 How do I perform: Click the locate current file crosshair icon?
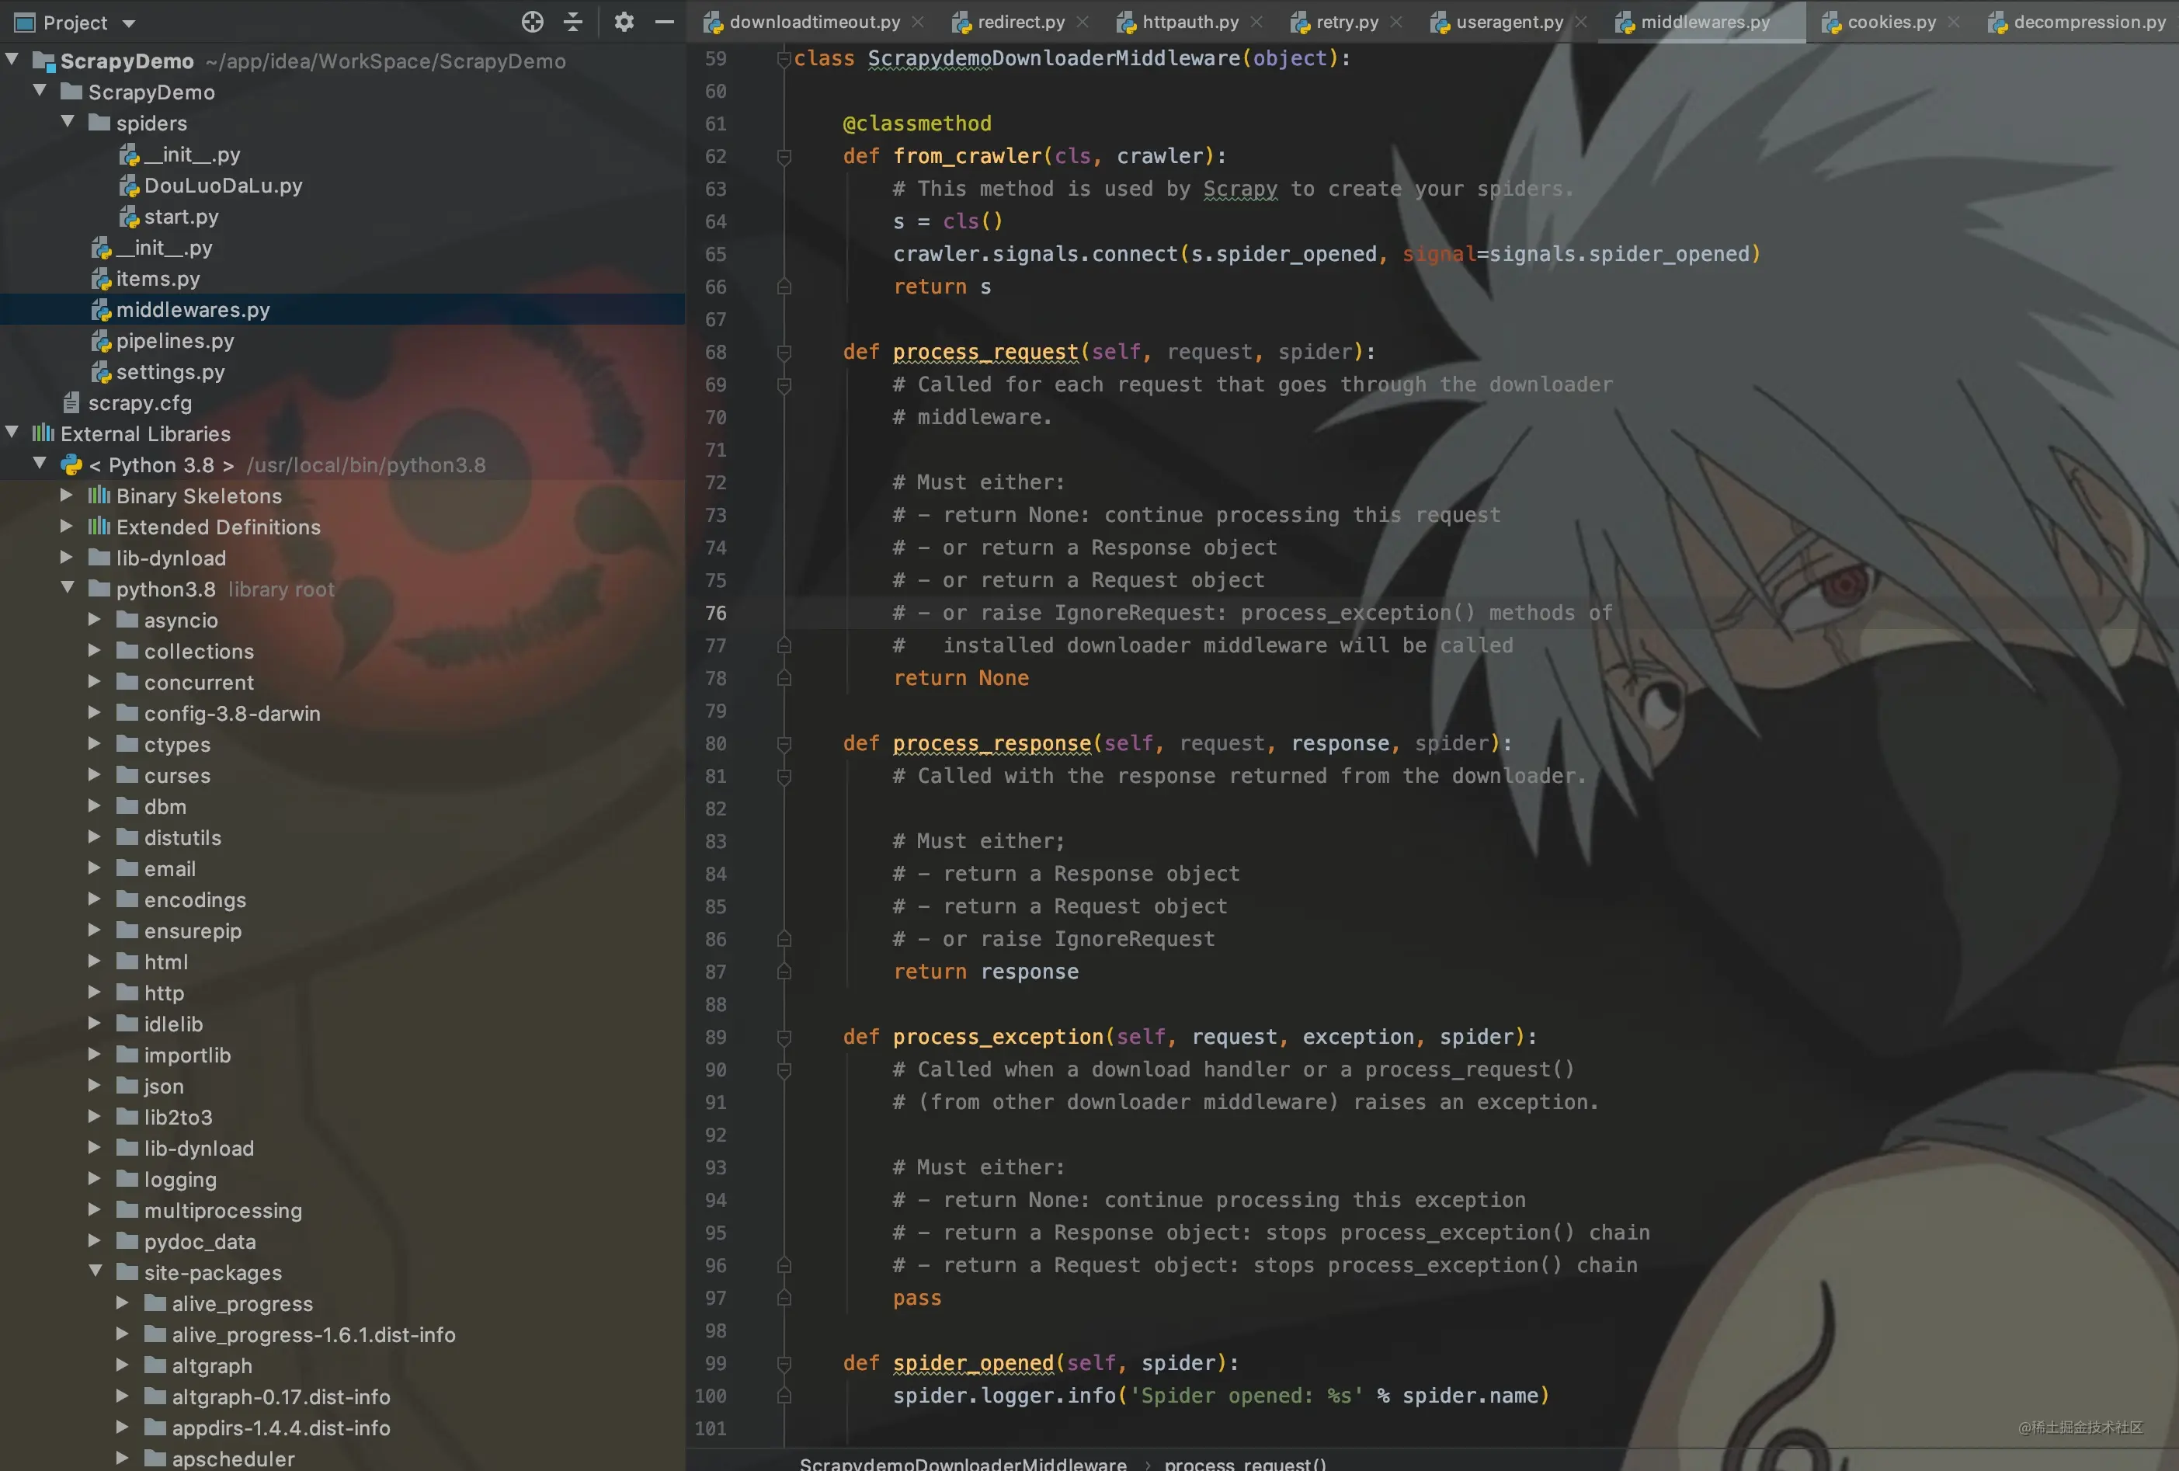[x=532, y=22]
